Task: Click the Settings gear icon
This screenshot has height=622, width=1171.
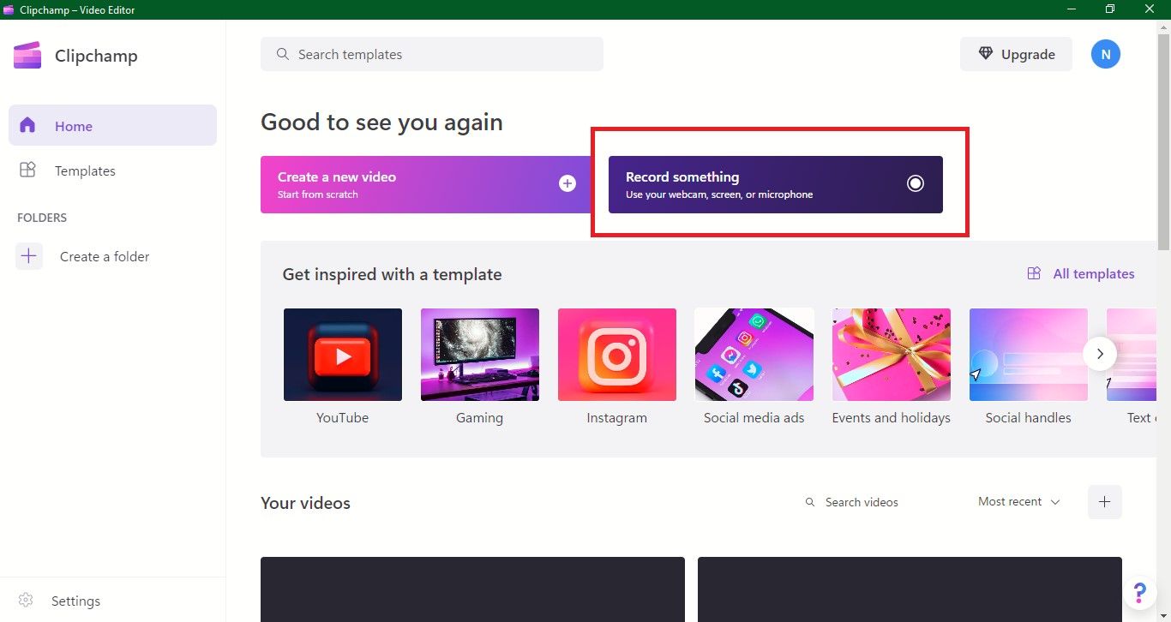Action: tap(27, 601)
